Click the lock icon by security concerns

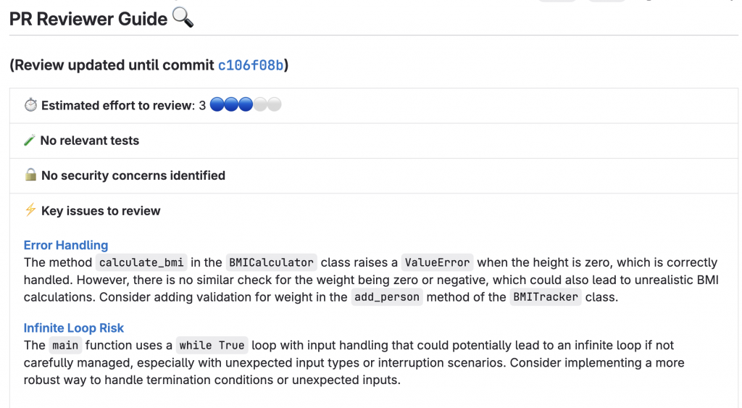click(x=30, y=175)
